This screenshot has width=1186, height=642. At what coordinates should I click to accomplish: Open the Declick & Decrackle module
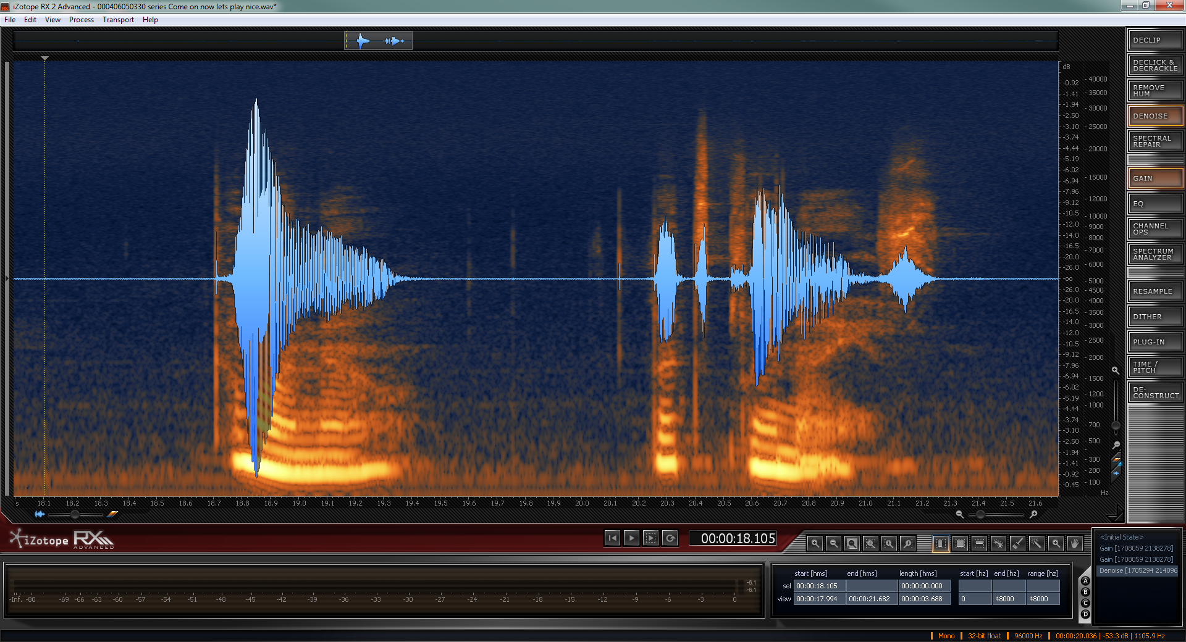tap(1155, 65)
